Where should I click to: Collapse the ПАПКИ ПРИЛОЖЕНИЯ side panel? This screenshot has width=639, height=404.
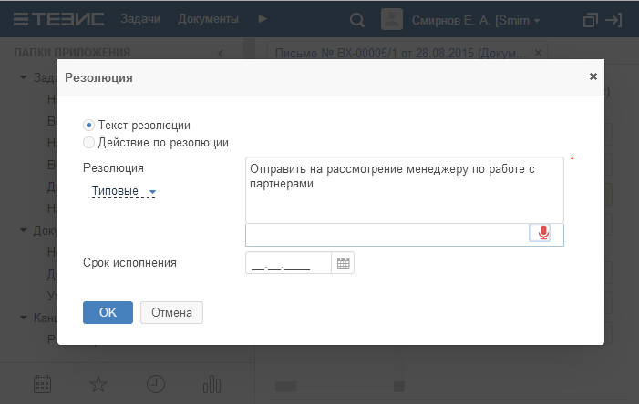coord(220,53)
